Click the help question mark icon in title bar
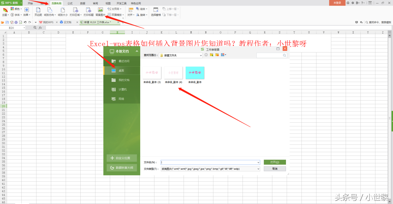393x204 pixels. pyautogui.click(x=363, y=3)
